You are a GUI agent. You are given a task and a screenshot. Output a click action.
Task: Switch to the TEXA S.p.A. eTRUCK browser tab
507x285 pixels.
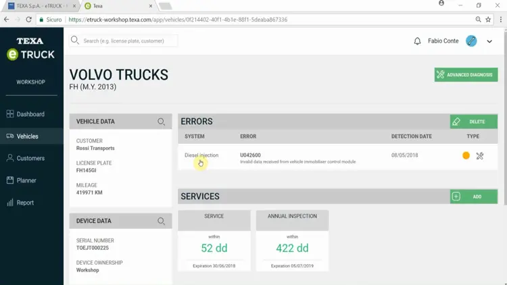pos(41,6)
